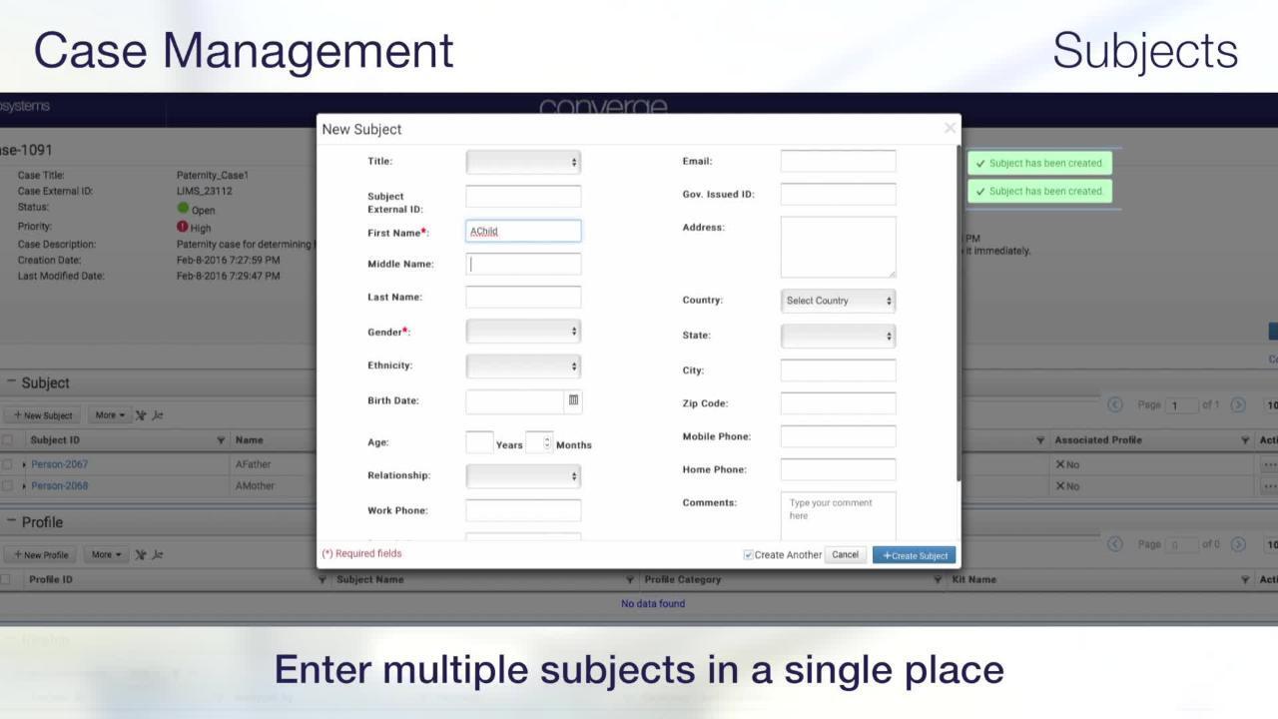Viewport: 1278px width, 719px height.
Task: Open actions menu for Person-2067 row
Action: click(x=1269, y=464)
